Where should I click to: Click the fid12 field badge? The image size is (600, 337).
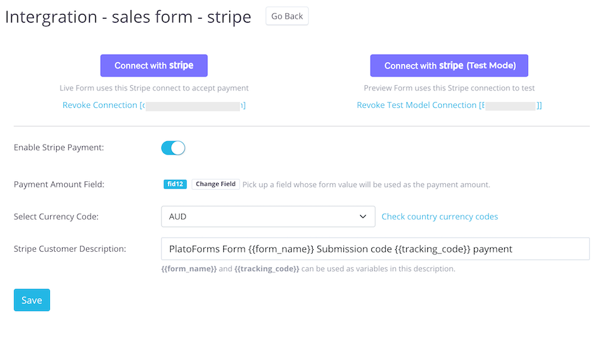coord(175,184)
